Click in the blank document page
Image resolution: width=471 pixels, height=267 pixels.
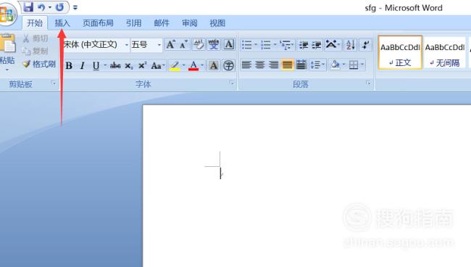307,186
